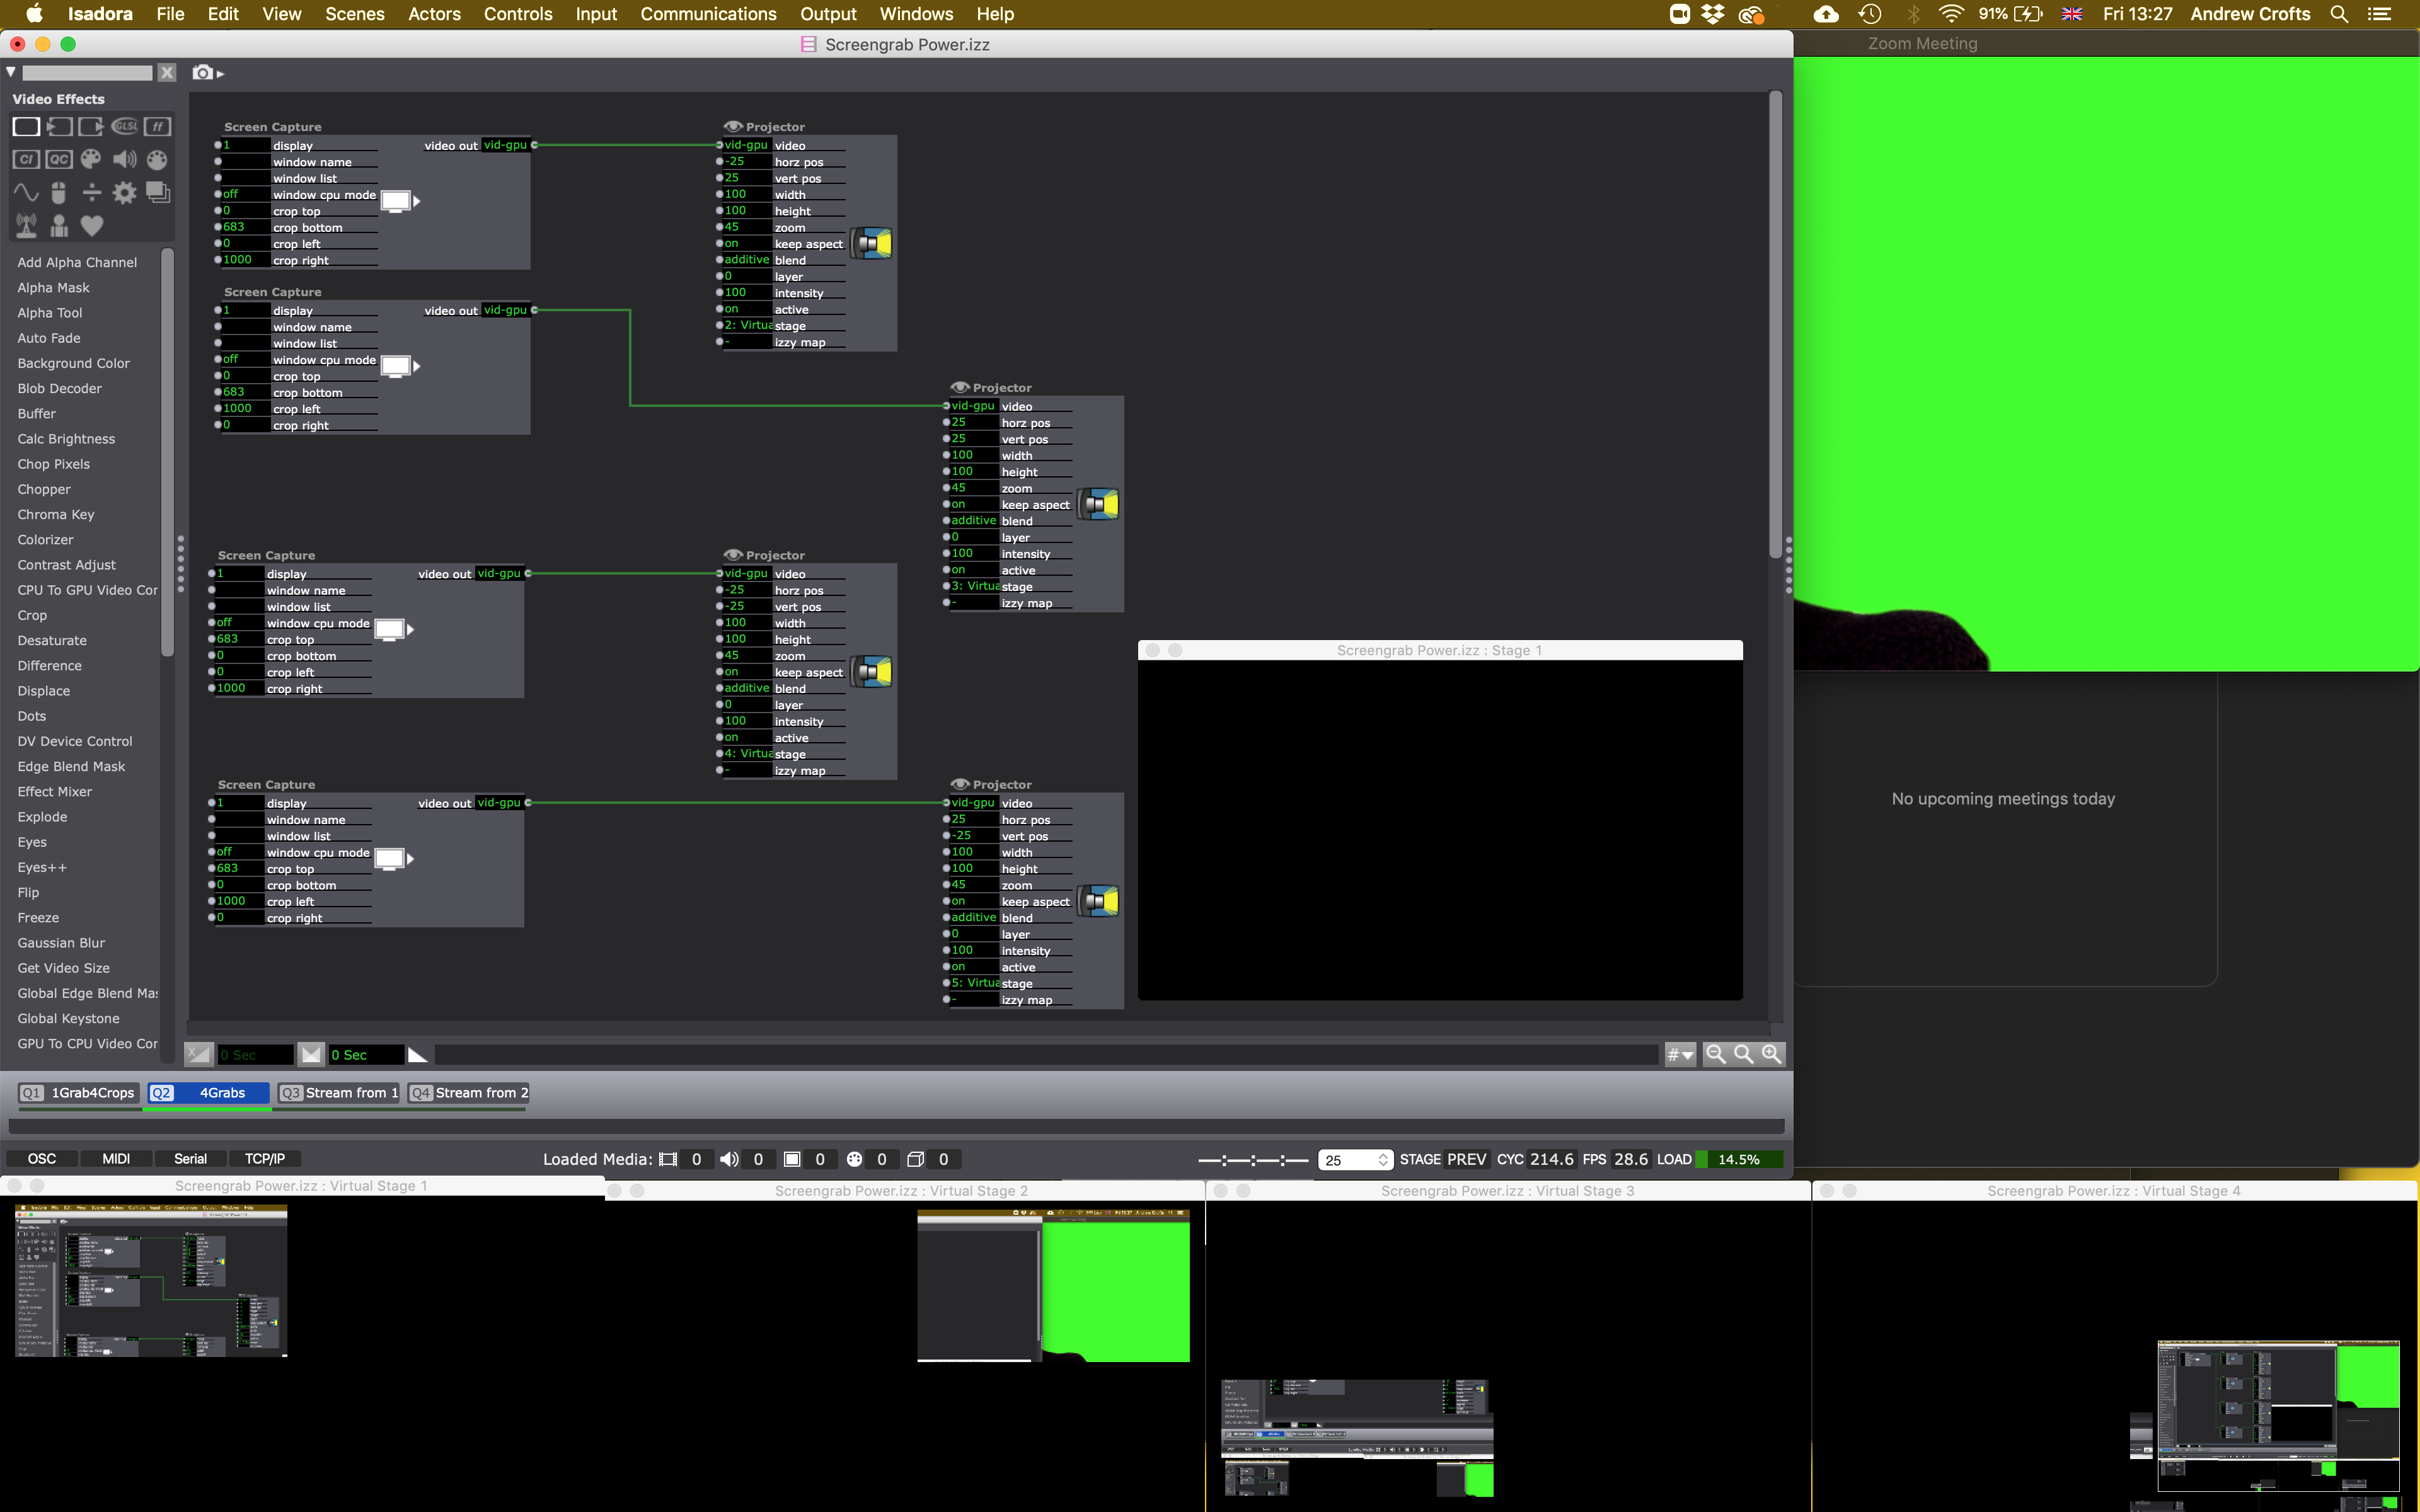Toggle eye icon on top-left Projector actor
2420x1512 pixels.
pos(733,127)
